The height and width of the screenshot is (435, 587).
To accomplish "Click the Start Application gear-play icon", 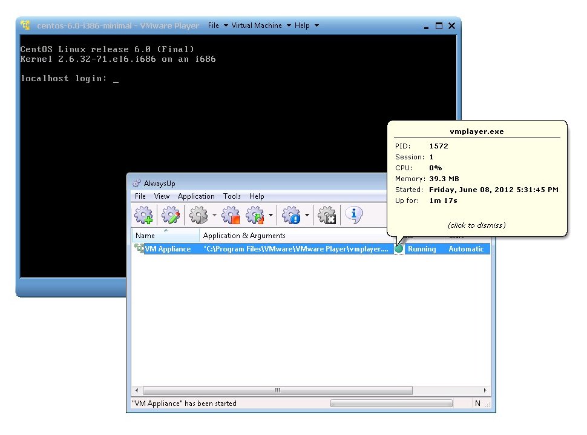I will (x=198, y=215).
